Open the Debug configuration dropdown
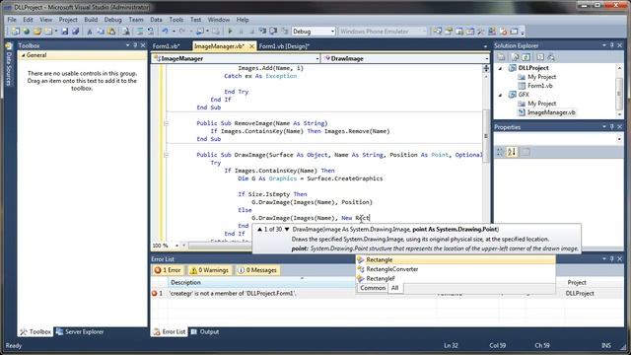 tap(333, 32)
